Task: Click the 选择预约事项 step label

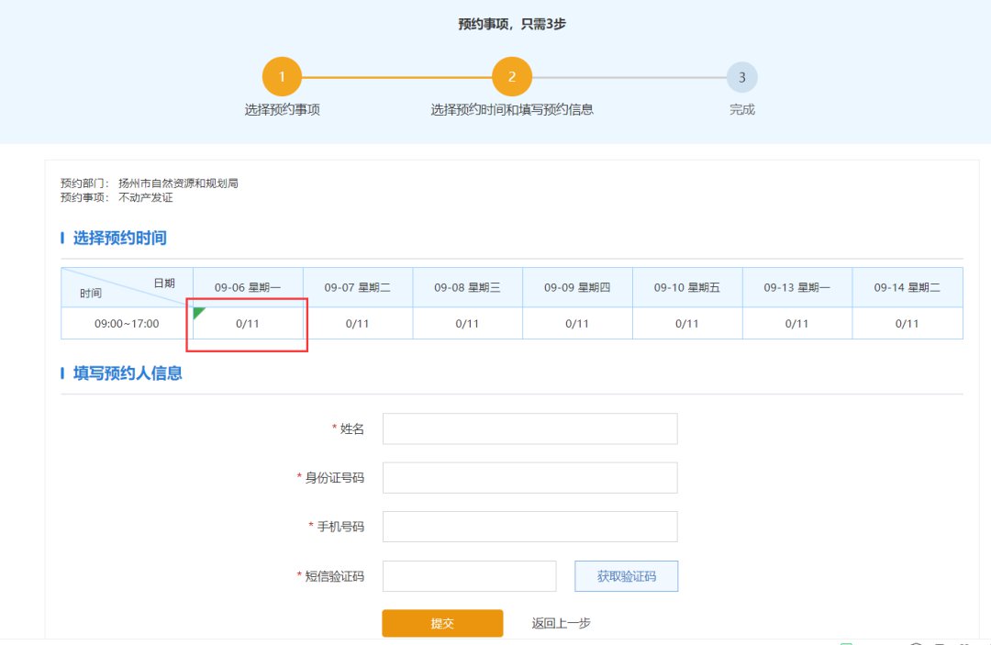Action: 282,110
